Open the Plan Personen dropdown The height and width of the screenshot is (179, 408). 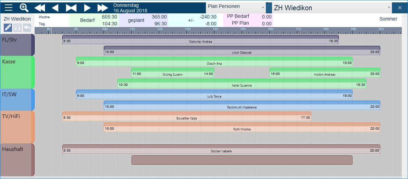(236, 7)
